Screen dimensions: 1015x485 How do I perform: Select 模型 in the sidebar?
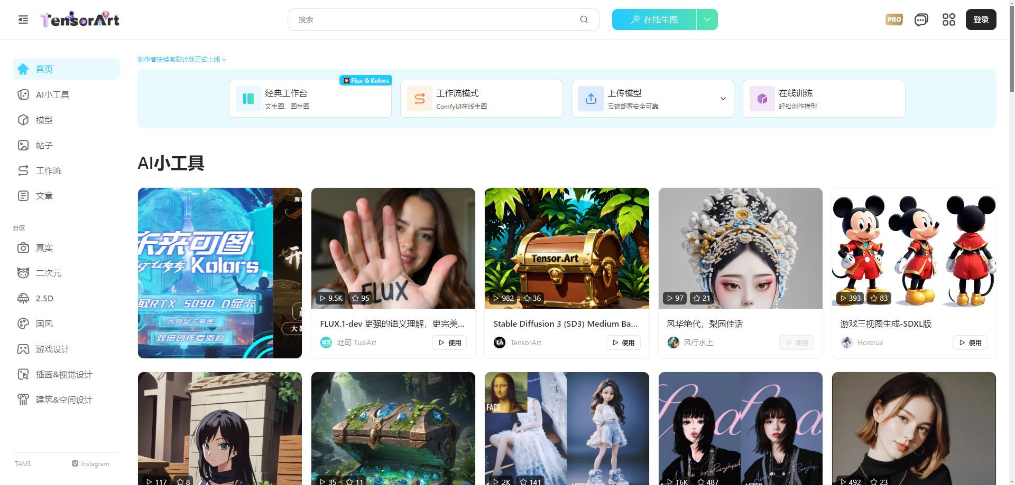coord(44,120)
